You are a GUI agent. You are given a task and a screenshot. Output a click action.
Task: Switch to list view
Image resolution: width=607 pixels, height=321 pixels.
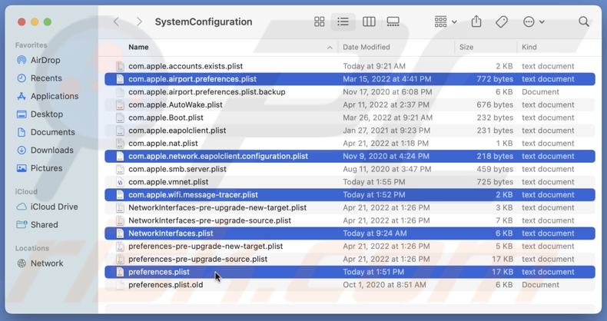343,22
